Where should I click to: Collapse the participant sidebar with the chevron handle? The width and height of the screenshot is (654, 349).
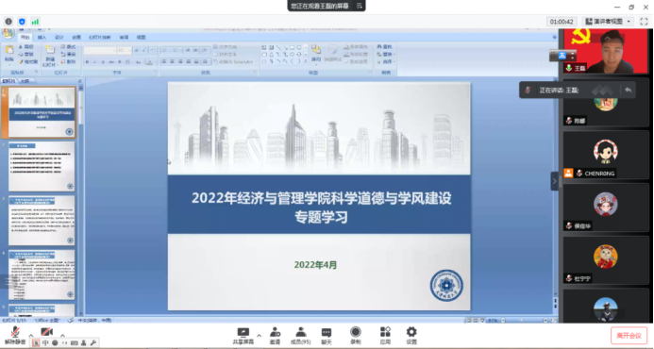(554, 181)
